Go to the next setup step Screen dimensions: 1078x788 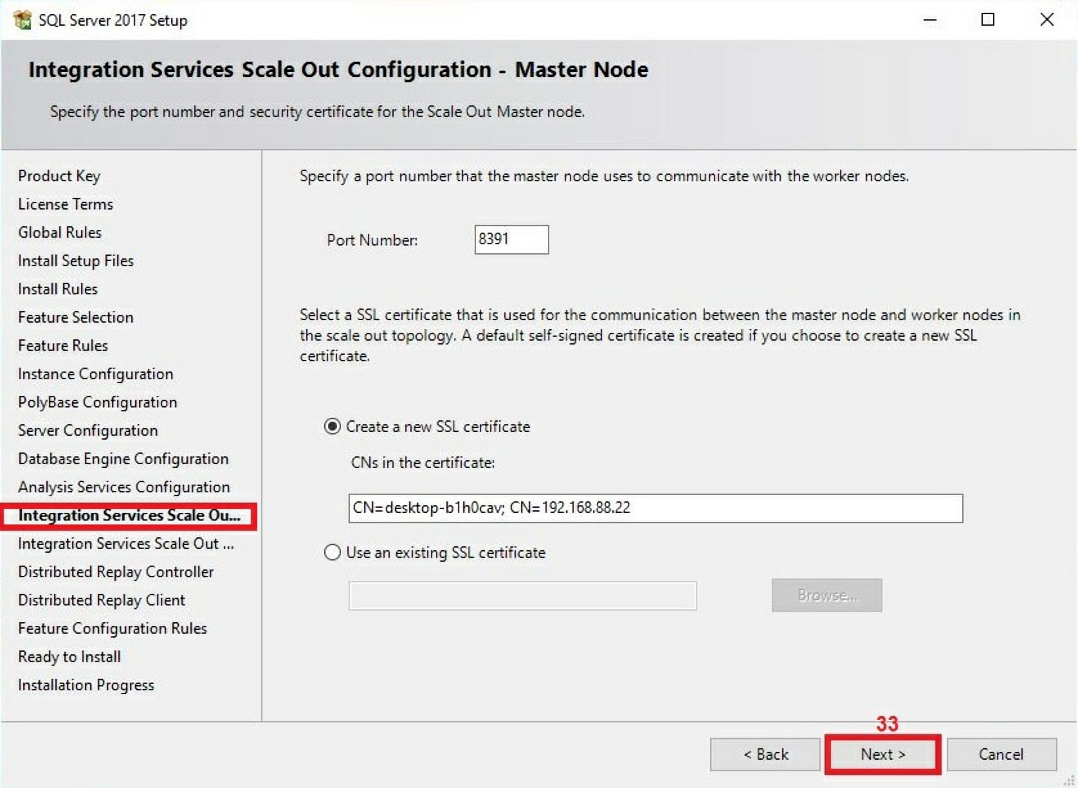click(x=882, y=754)
